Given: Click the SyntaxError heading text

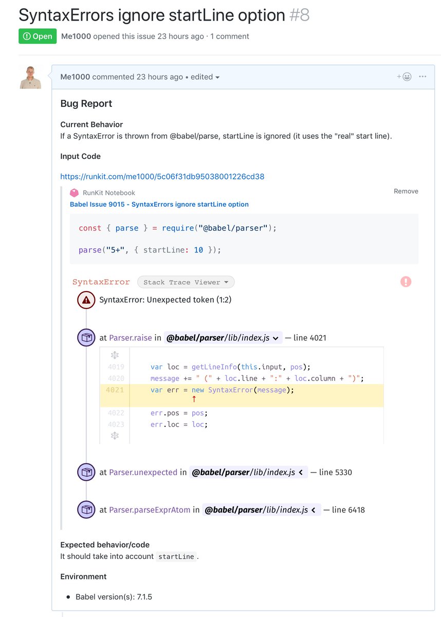Looking at the screenshot, I should [101, 282].
